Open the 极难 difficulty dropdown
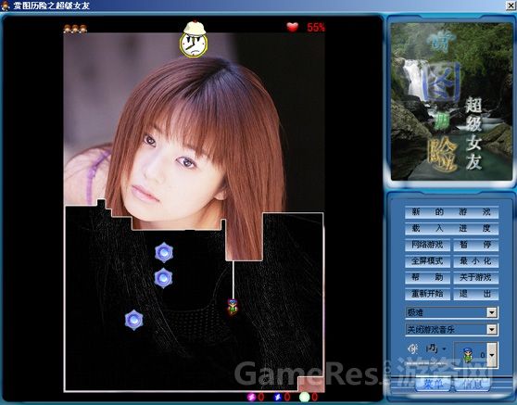The height and width of the screenshot is (405, 517). (492, 312)
